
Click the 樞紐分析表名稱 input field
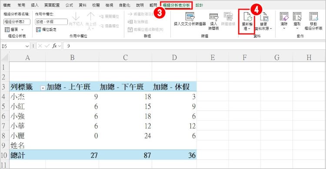click(x=17, y=22)
